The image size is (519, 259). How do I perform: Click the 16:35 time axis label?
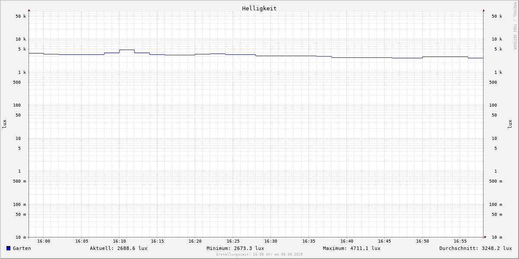point(309,241)
